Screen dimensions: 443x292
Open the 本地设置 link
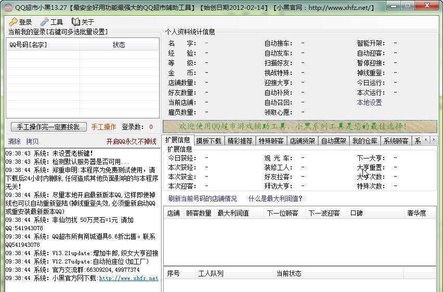click(x=369, y=102)
